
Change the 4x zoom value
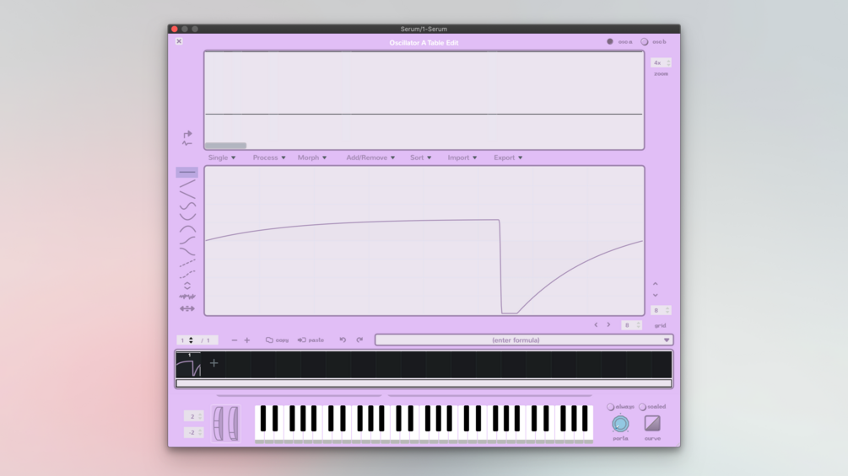click(661, 63)
